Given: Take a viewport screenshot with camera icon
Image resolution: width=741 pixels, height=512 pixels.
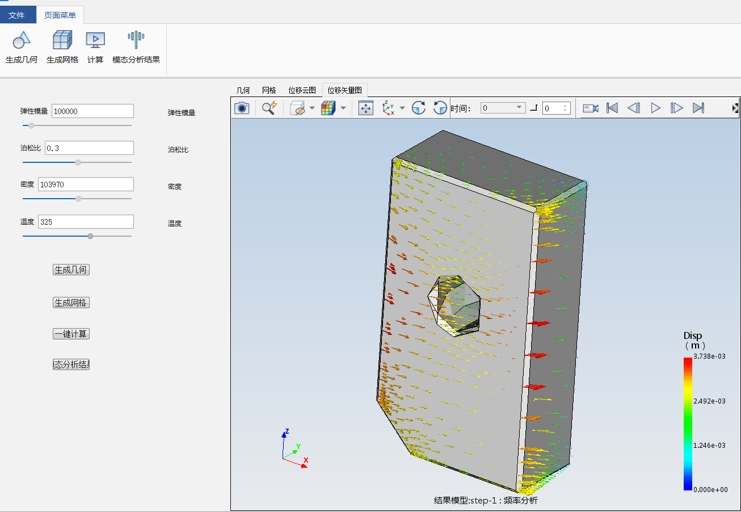Looking at the screenshot, I should 242,108.
